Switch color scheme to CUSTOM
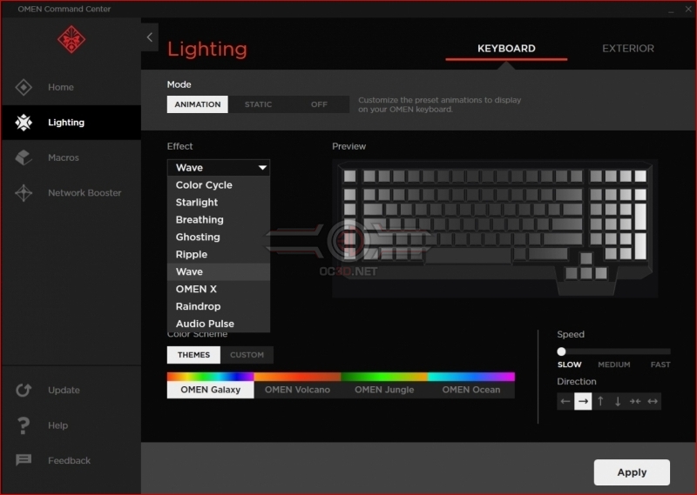The width and height of the screenshot is (697, 495). click(247, 355)
